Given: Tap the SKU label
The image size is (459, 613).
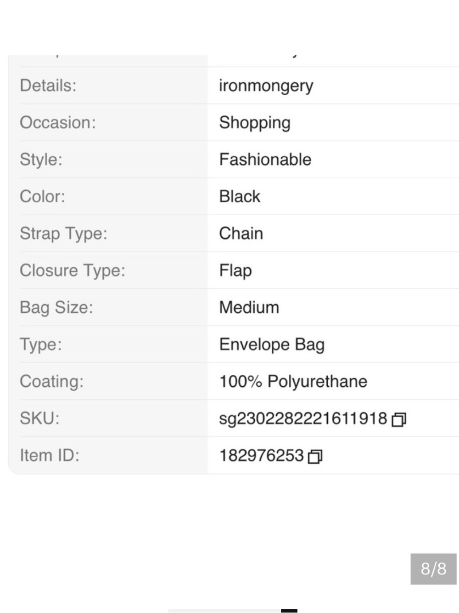Looking at the screenshot, I should click(39, 418).
